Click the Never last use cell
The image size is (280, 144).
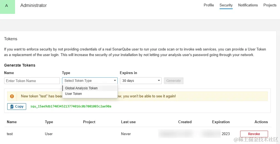tap(126, 134)
